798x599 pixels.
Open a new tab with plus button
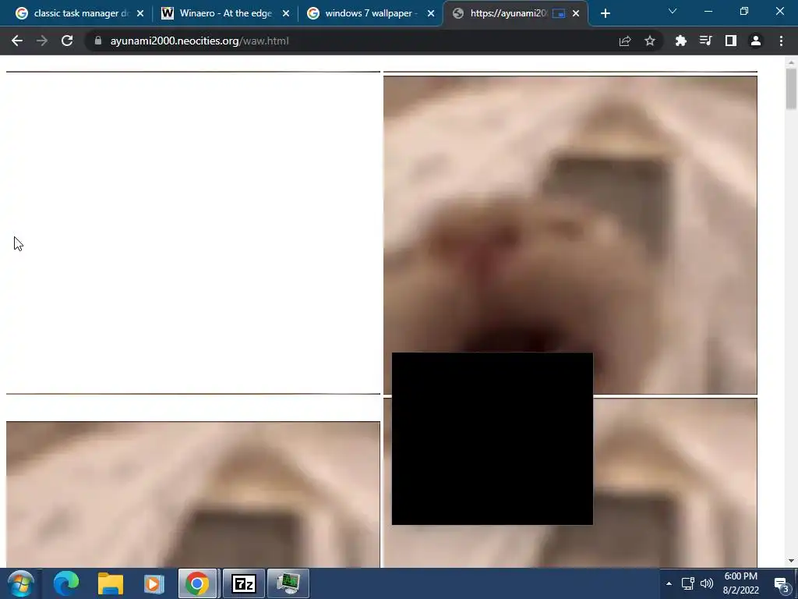pos(605,13)
